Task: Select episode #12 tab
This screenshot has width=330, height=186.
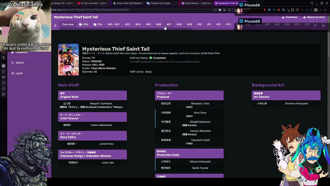Action: coord(219,25)
